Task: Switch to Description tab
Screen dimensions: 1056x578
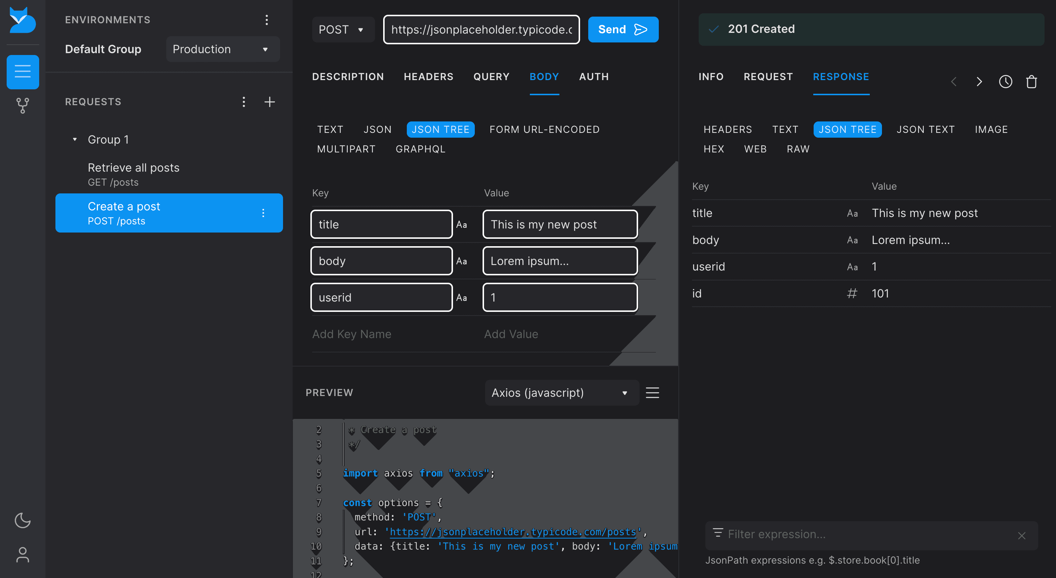Action: [348, 77]
